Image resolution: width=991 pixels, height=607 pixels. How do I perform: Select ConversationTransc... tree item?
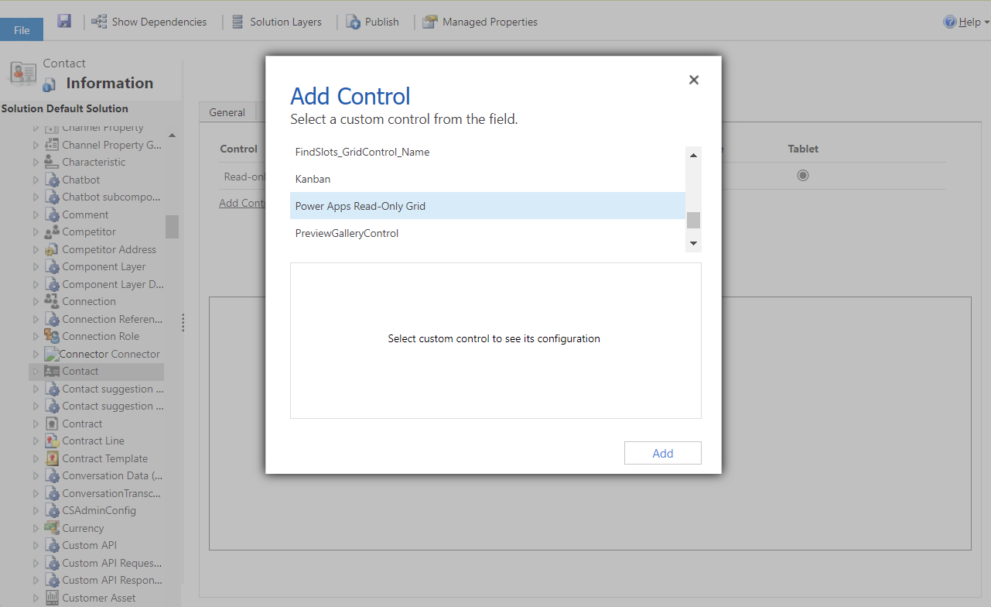[111, 493]
